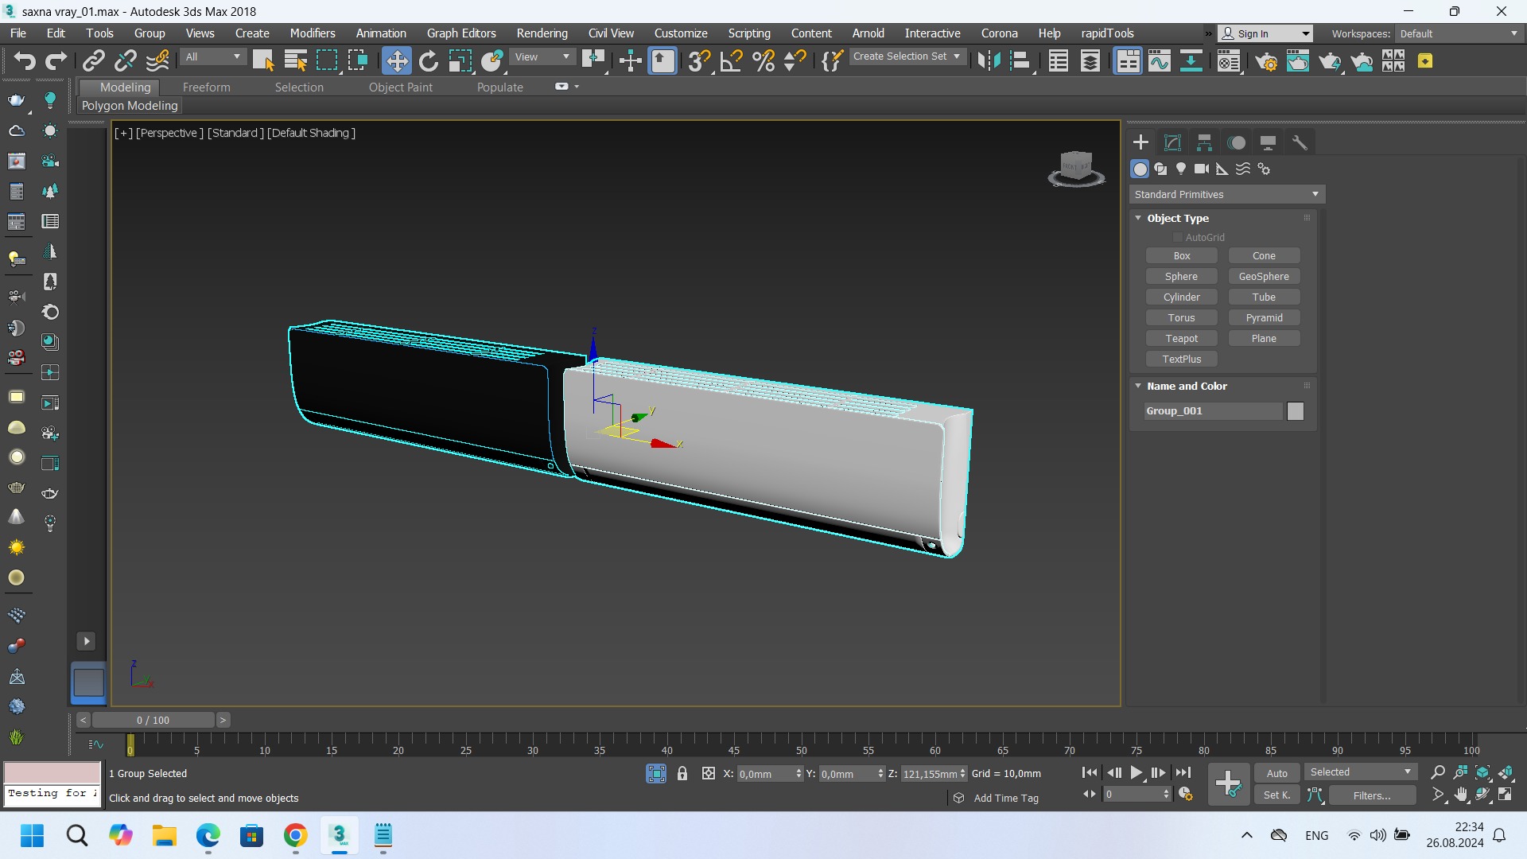Enable the AutoGrid checkbox
Viewport: 1527px width, 859px height.
tap(1178, 237)
